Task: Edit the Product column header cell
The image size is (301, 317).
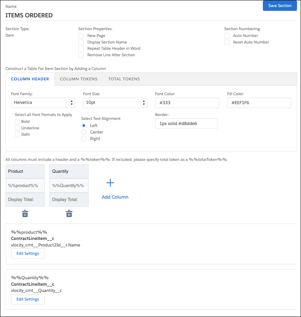Action: pyautogui.click(x=25, y=171)
